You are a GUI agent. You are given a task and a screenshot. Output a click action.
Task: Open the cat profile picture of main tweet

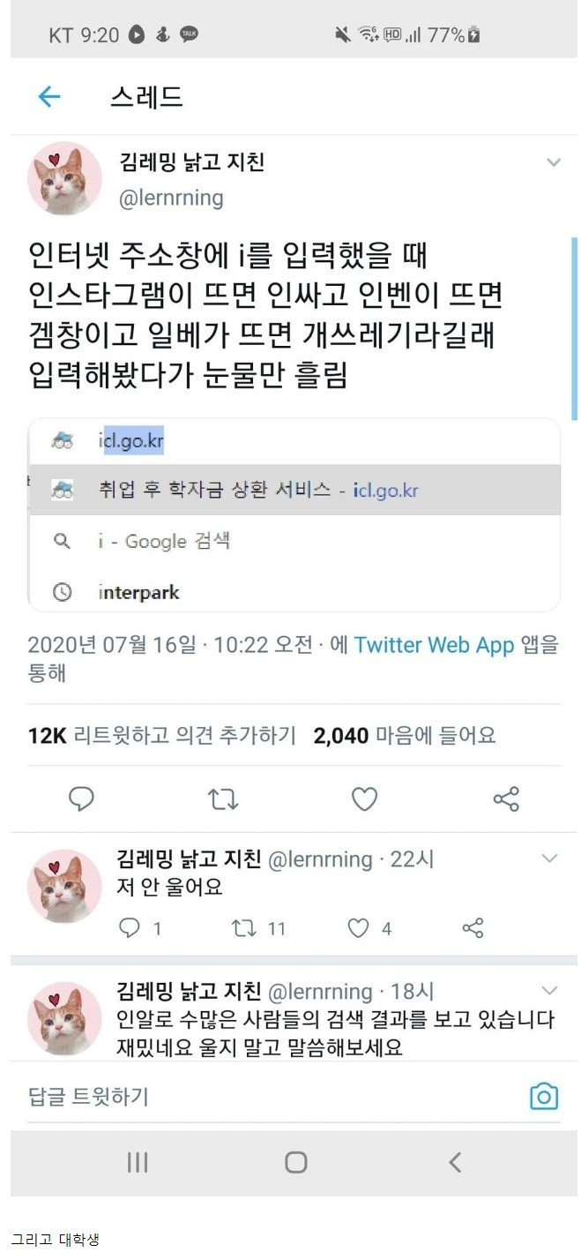64,177
